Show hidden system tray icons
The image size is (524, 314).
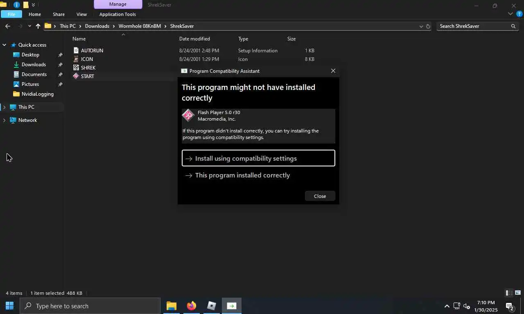point(447,306)
